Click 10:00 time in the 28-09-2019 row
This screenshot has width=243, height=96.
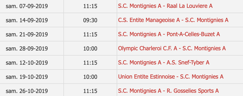click(90, 49)
